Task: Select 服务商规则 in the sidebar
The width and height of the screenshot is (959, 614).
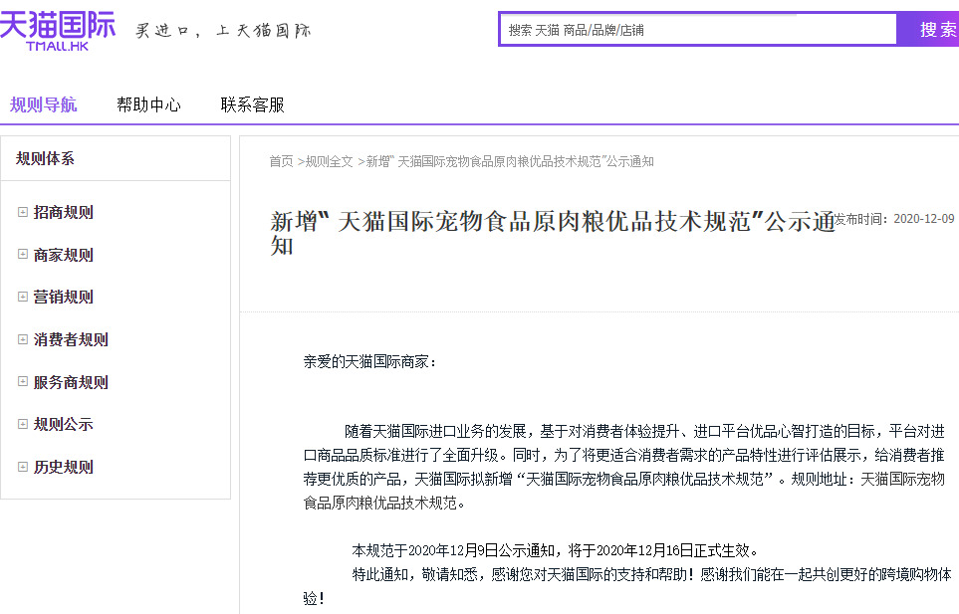Action: coord(71,382)
